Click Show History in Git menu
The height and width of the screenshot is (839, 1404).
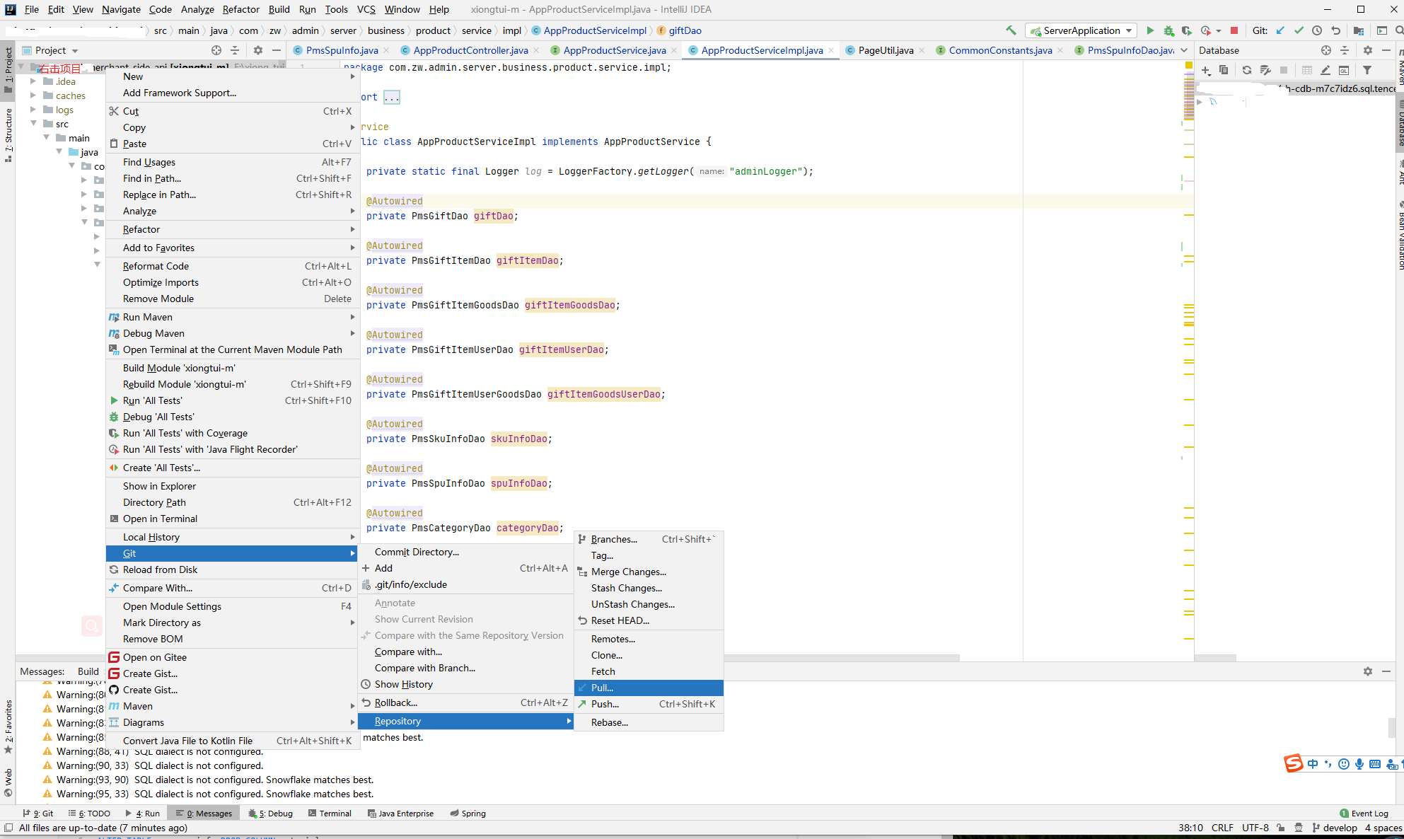[x=465, y=684]
